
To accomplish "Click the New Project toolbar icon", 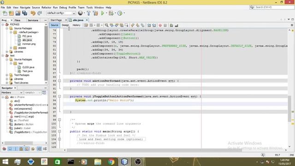I will [11, 13].
